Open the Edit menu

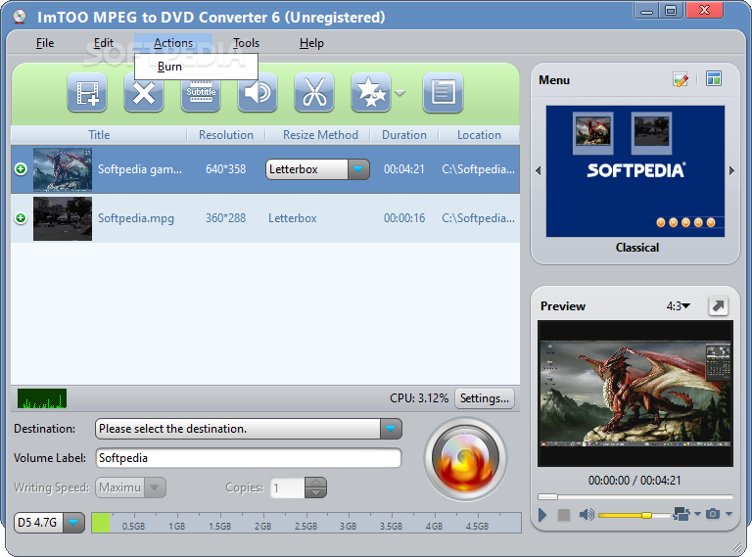(x=104, y=43)
